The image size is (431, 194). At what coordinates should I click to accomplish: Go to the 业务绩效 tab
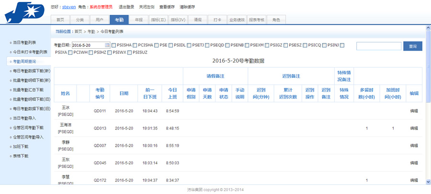pyautogui.click(x=237, y=20)
